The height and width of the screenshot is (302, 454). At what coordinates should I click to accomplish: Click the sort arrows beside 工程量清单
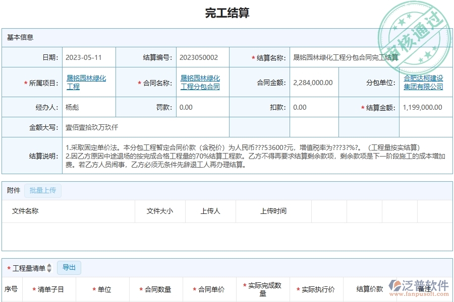(x=48, y=268)
